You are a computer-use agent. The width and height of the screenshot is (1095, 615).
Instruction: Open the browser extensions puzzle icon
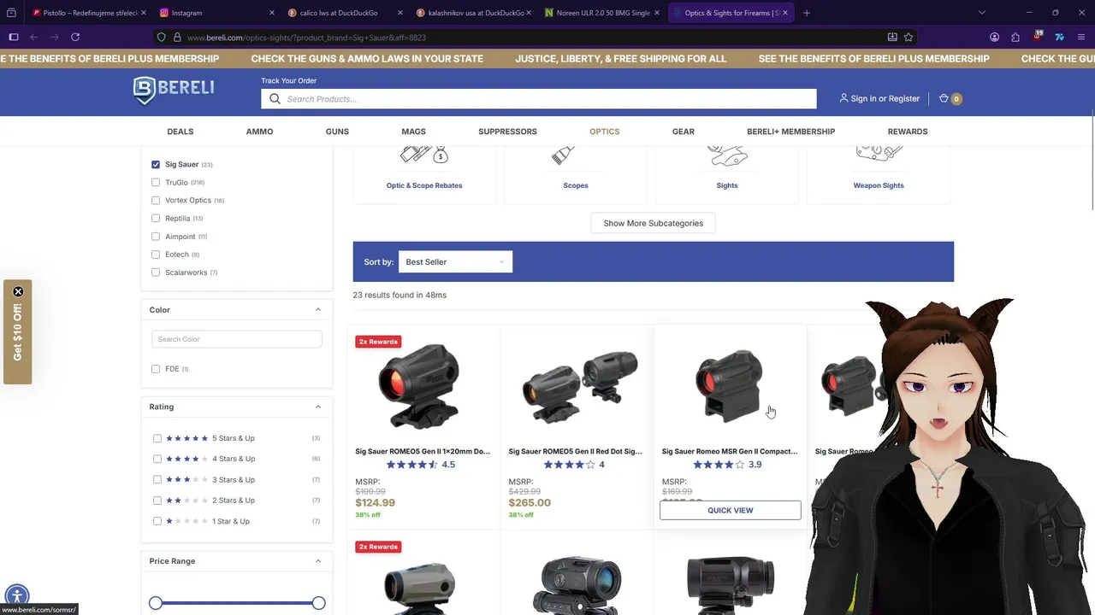[x=1015, y=37]
